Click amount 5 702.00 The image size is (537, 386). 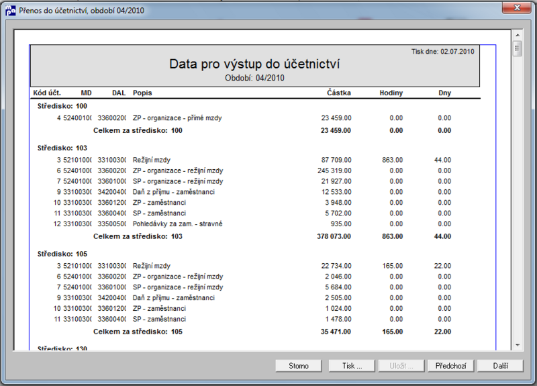coord(338,213)
